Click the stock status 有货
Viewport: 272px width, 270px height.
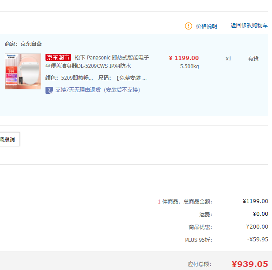pos(253,59)
